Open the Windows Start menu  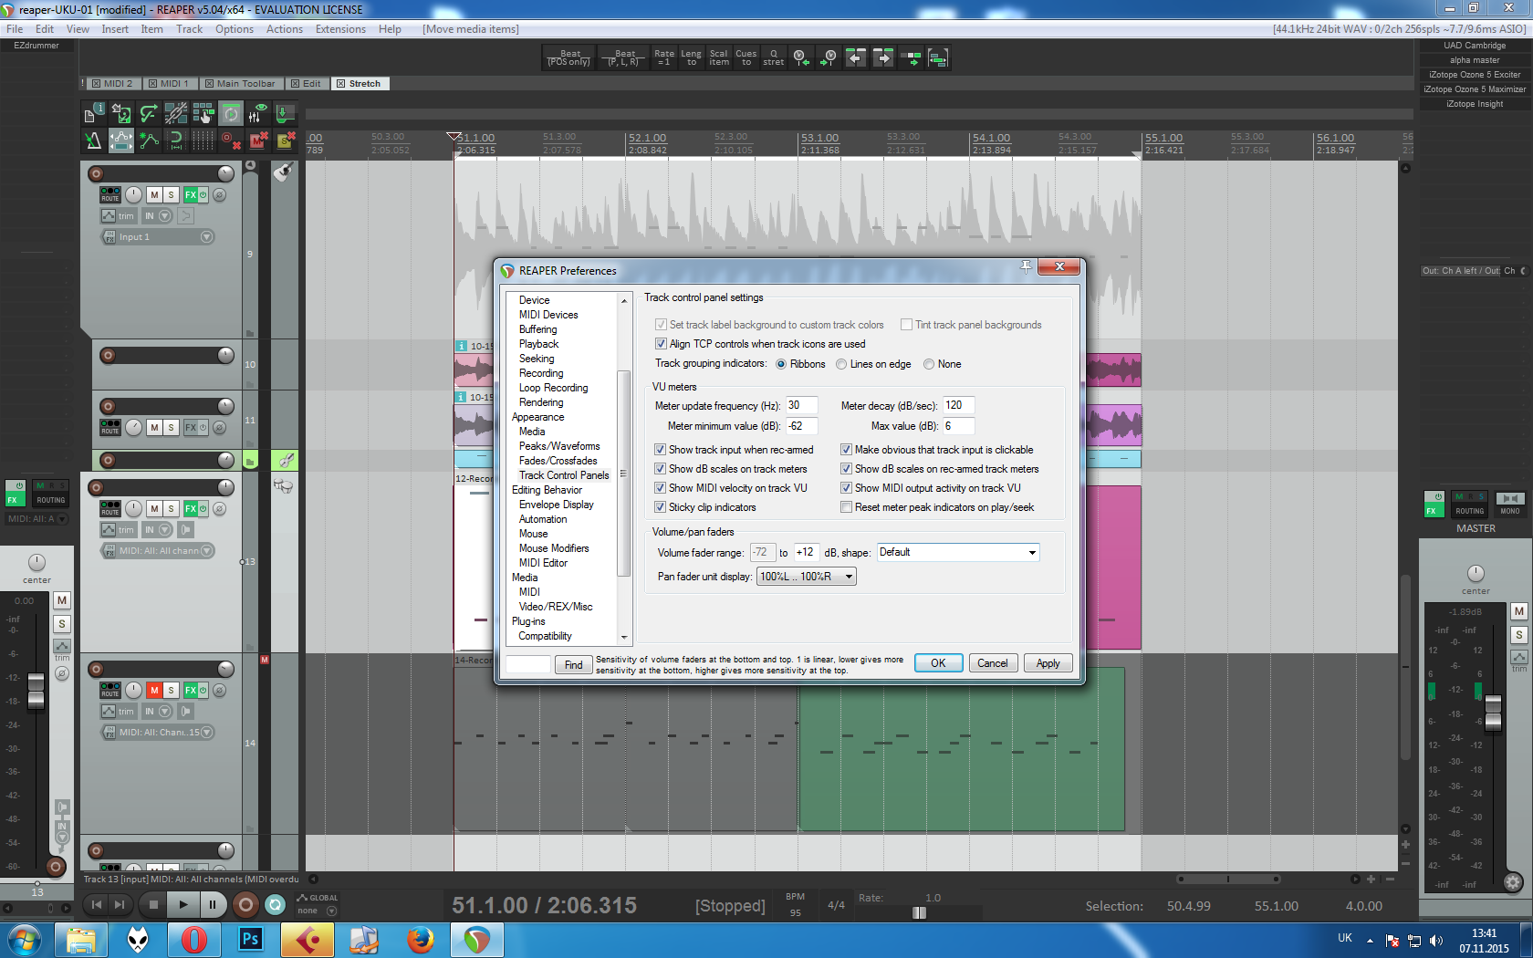(x=24, y=939)
